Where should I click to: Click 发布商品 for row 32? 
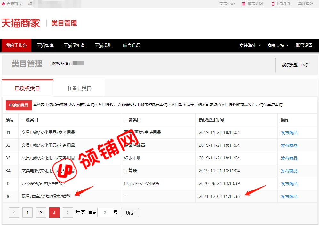[x=289, y=145]
